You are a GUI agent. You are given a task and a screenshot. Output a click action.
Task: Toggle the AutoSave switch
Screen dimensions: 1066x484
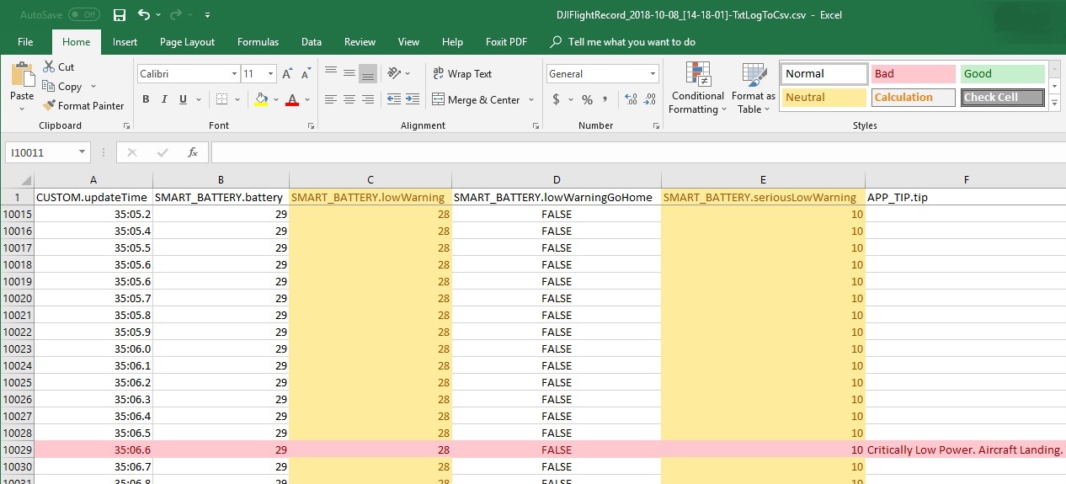[x=83, y=15]
